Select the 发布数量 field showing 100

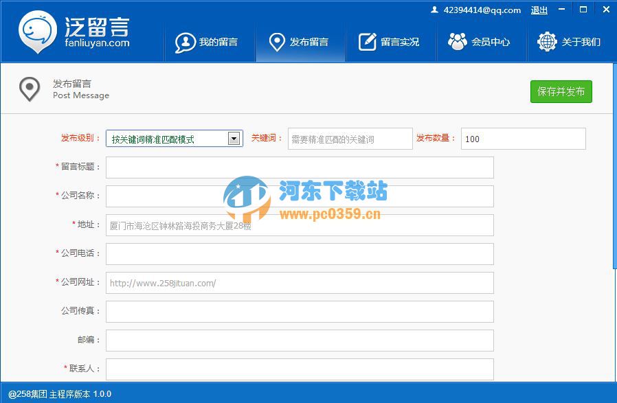coord(522,138)
